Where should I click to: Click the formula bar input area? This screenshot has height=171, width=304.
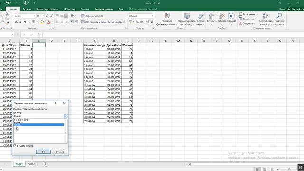(173, 35)
